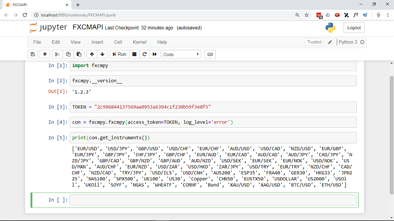394x221 pixels.
Task: Click the Google Drive extension icon
Action: click(328, 15)
